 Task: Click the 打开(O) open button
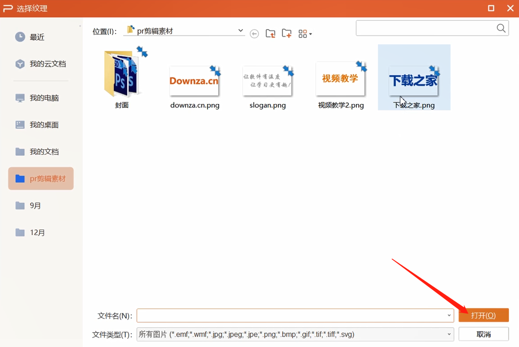pos(484,315)
